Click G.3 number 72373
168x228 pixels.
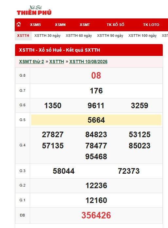129,171
